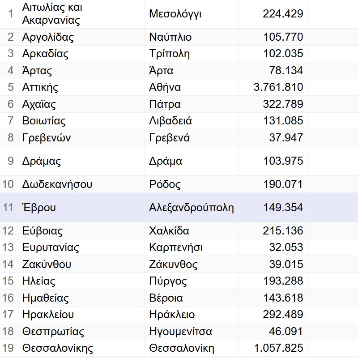Click the empty cell beside 149.354
The height and width of the screenshot is (358, 358).
point(332,207)
